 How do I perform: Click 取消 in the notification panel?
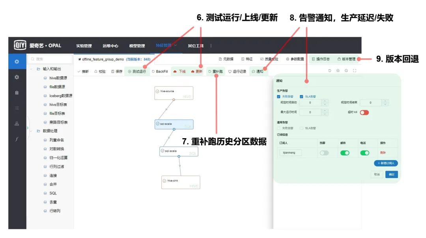(377, 174)
